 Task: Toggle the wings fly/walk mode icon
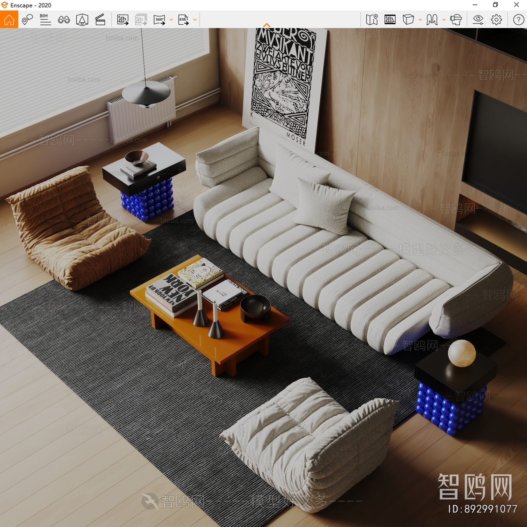[x=432, y=19]
